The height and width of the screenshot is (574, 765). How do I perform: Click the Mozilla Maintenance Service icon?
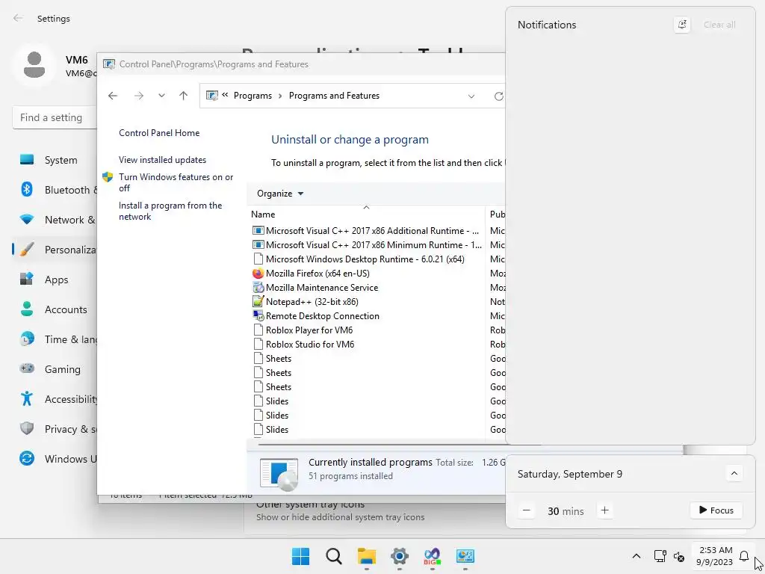(x=258, y=288)
